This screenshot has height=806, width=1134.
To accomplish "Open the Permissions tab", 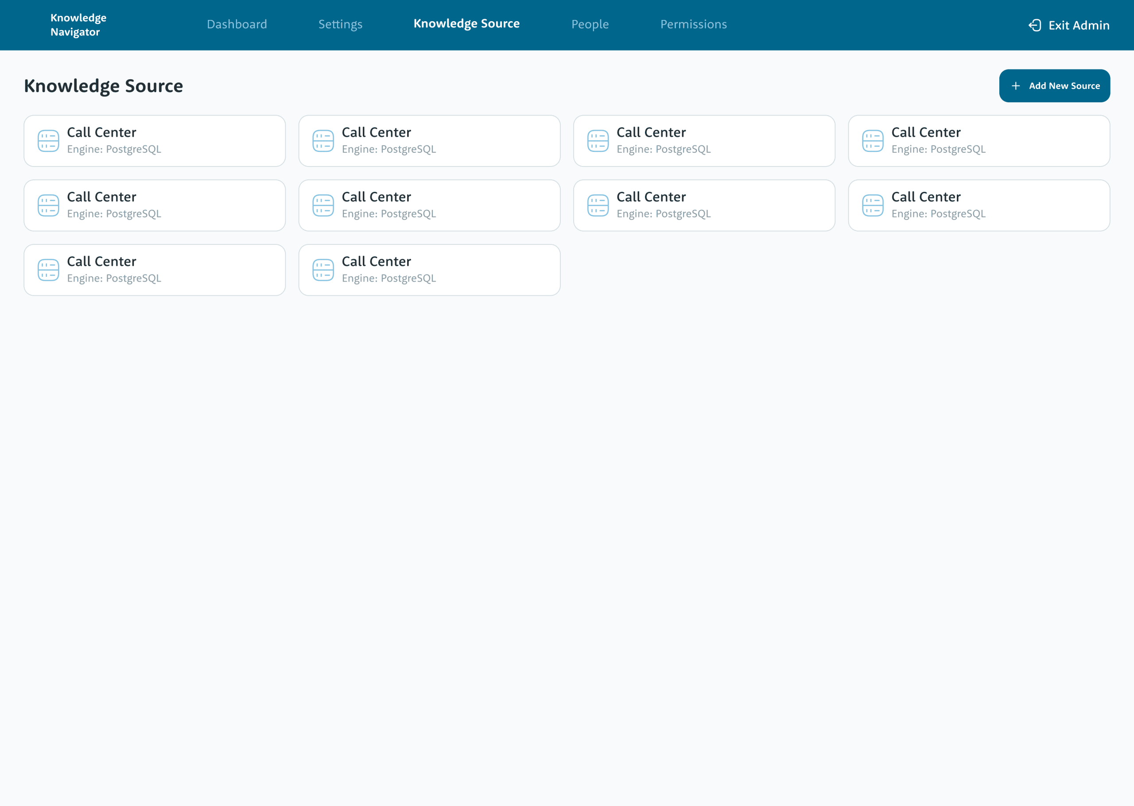I will [x=693, y=24].
